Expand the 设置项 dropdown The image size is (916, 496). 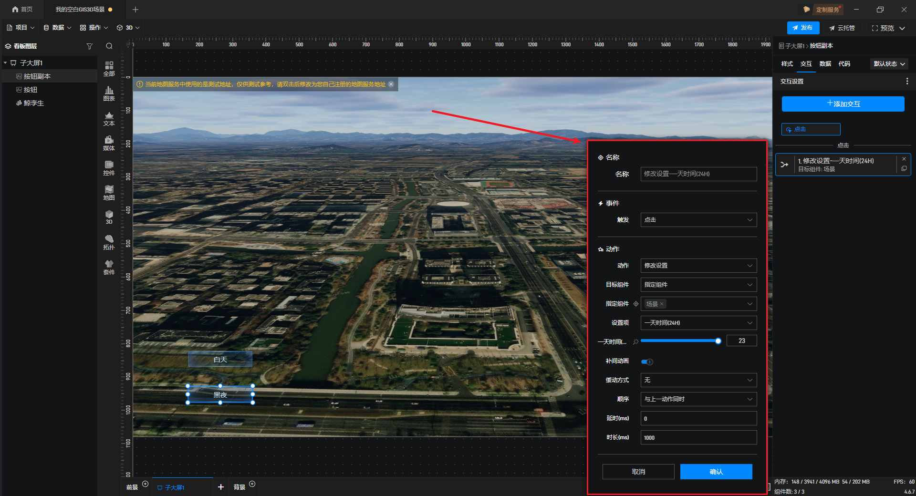pos(698,323)
